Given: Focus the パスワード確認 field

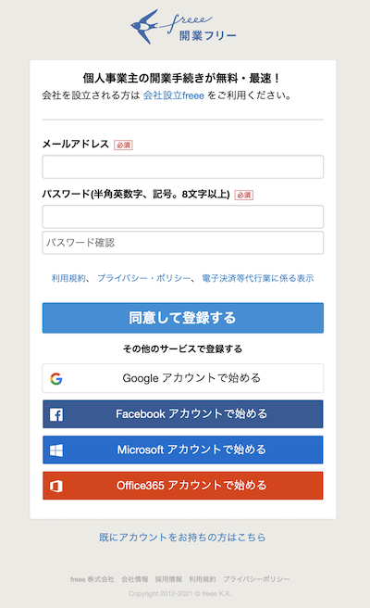Looking at the screenshot, I should 182,243.
